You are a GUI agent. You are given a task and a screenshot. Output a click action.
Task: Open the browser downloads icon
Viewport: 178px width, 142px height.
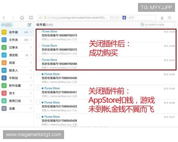pos(162,18)
